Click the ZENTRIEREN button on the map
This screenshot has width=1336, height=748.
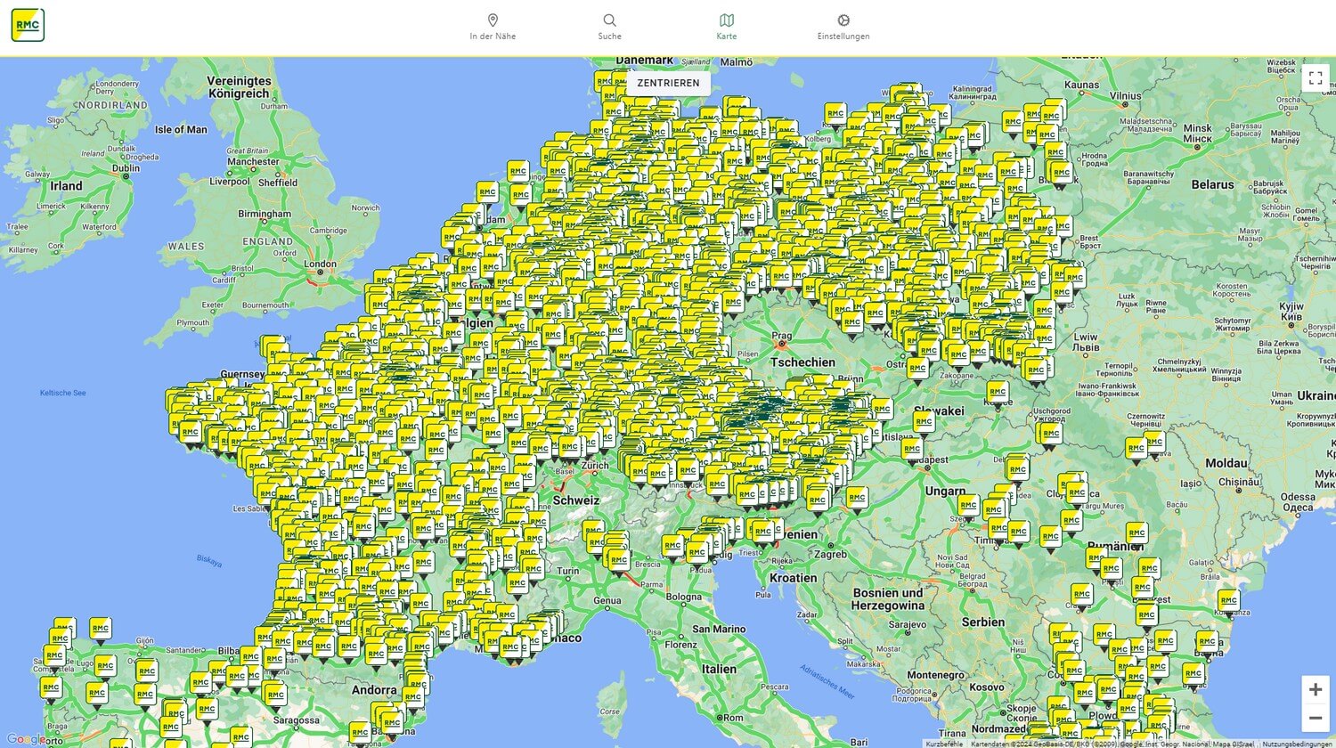668,83
